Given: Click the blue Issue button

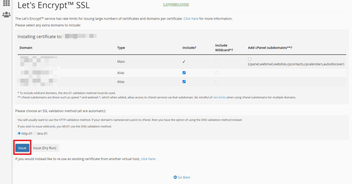Looking at the screenshot, I should (x=22, y=148).
